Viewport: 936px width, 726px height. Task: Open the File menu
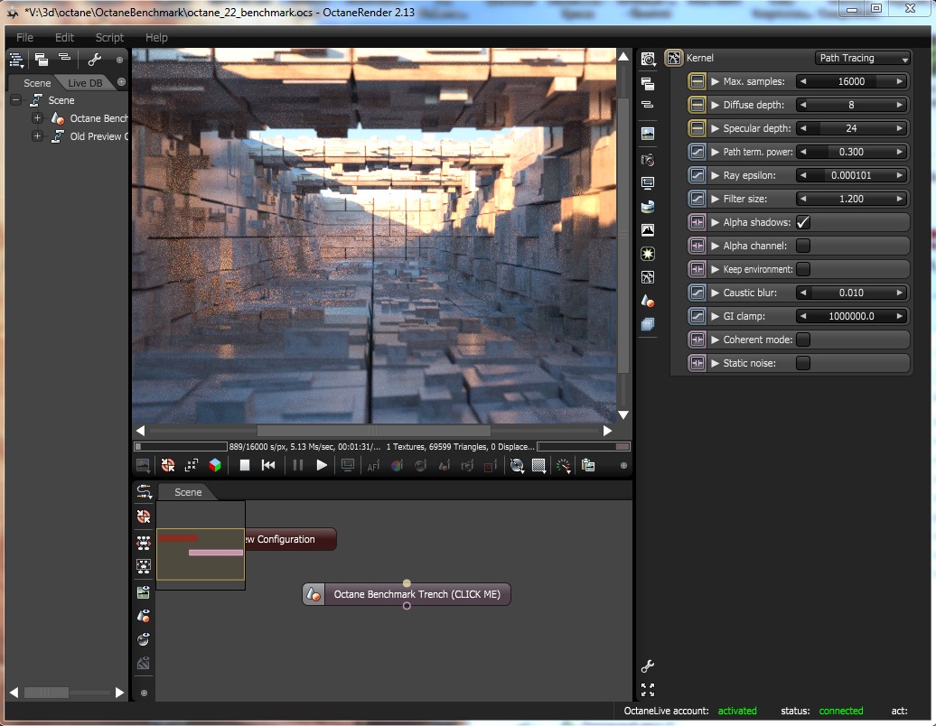point(25,38)
